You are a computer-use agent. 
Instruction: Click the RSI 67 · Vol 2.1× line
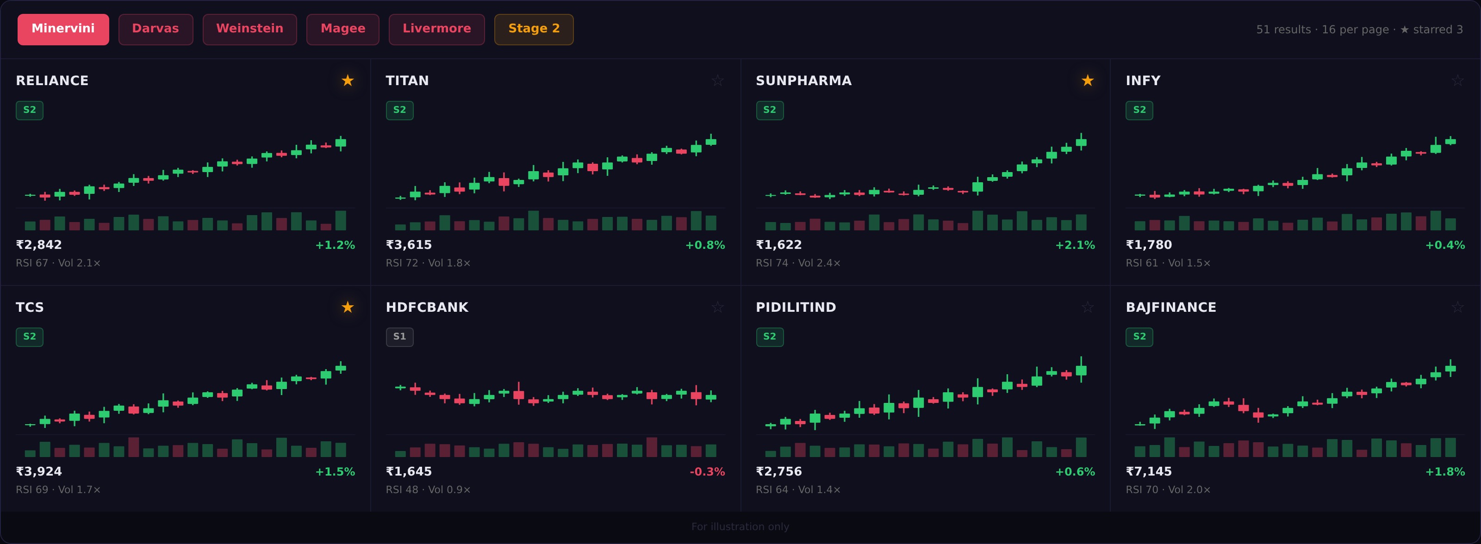58,264
